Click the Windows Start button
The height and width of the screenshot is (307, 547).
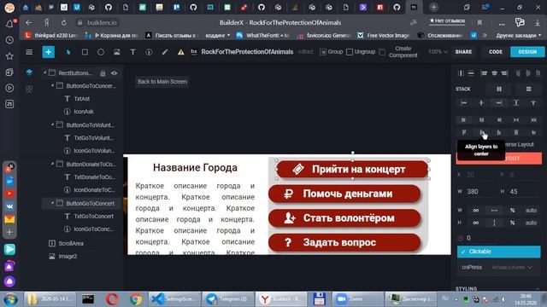[x=11, y=299]
